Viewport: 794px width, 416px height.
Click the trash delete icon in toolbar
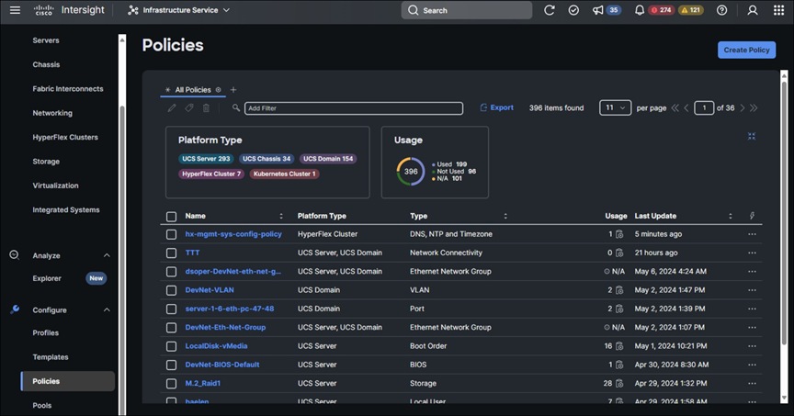point(206,107)
